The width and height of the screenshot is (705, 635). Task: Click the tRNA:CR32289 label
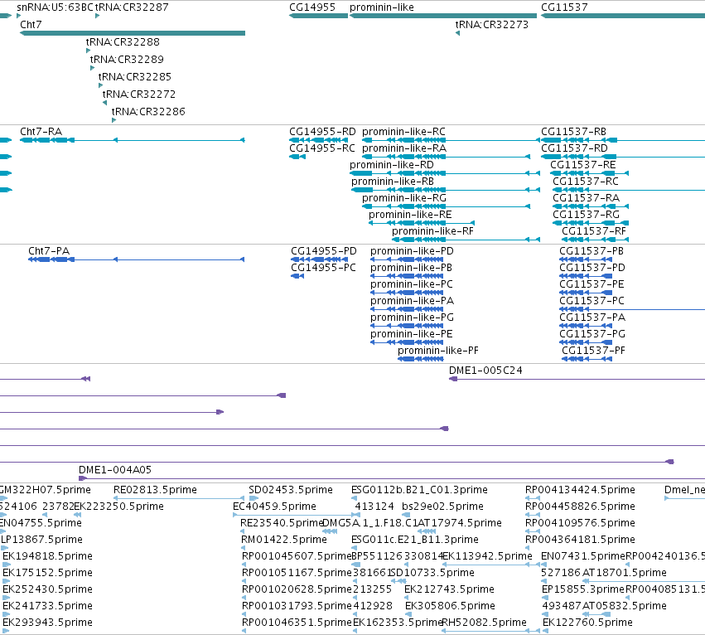(x=127, y=60)
